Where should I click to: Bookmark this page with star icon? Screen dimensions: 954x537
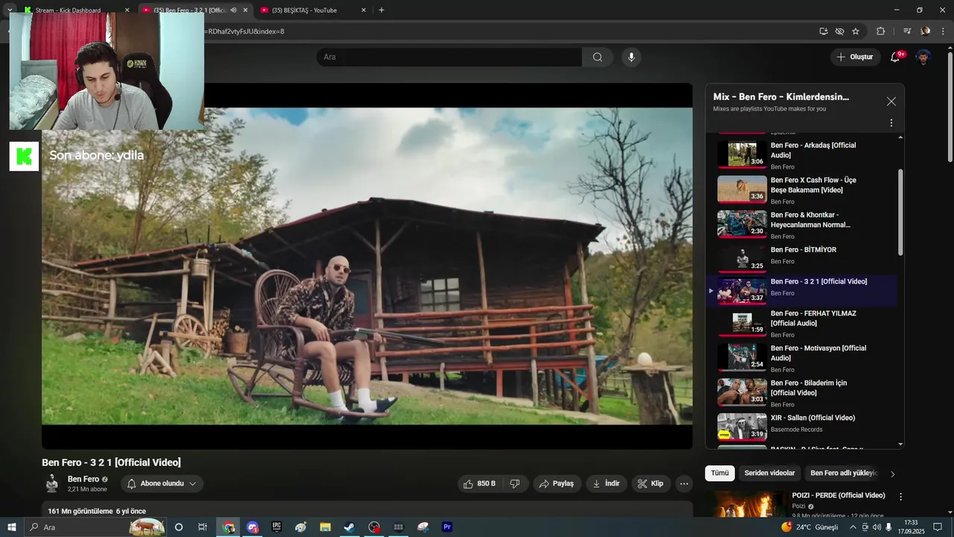point(856,31)
